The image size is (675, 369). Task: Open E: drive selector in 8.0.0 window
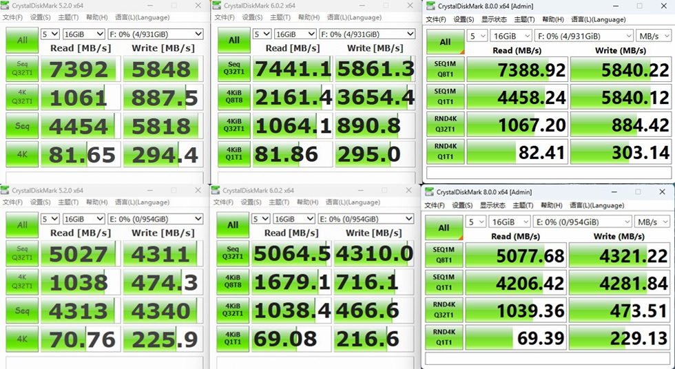[582, 222]
